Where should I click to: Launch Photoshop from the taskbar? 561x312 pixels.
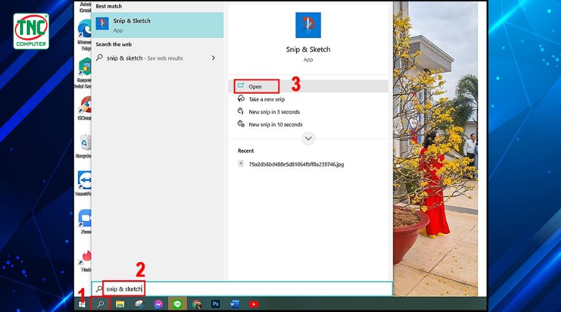point(216,304)
